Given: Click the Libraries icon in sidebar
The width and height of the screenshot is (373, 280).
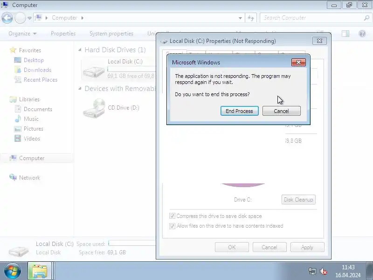Looking at the screenshot, I should (x=13, y=99).
